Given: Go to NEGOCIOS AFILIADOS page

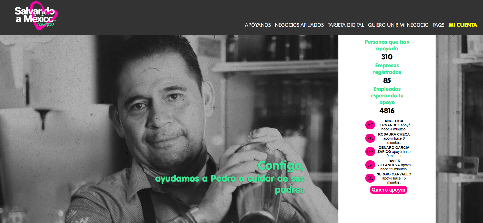Looking at the screenshot, I should (x=299, y=25).
